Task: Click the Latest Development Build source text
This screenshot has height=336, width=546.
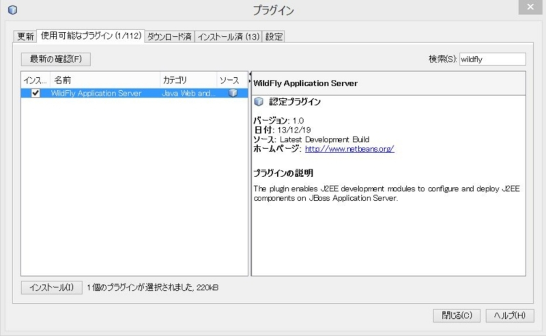Action: tap(325, 139)
